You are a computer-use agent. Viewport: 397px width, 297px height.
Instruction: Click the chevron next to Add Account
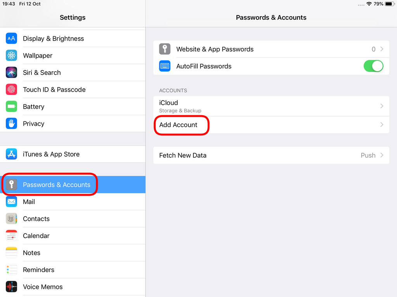pyautogui.click(x=381, y=125)
